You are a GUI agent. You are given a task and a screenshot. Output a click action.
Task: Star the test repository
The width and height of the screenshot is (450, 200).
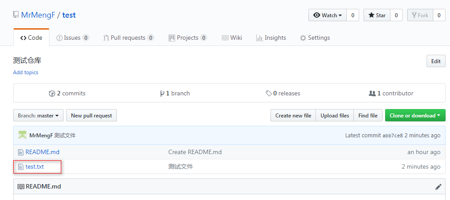376,15
